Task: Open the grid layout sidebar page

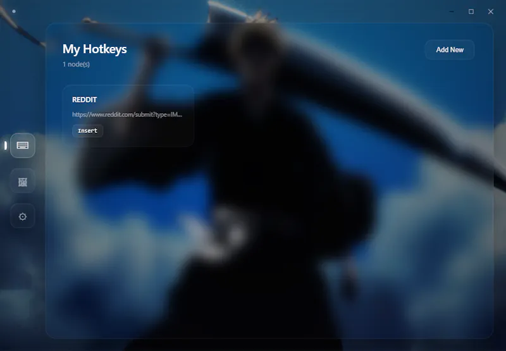Action: click(23, 182)
